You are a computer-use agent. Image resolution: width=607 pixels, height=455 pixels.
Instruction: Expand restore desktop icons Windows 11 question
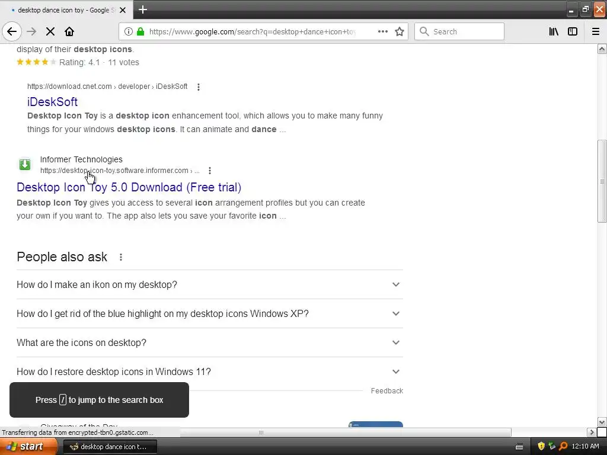[210, 372]
